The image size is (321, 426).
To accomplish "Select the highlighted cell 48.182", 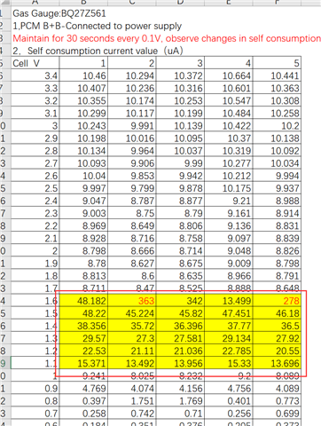I will coord(83,301).
